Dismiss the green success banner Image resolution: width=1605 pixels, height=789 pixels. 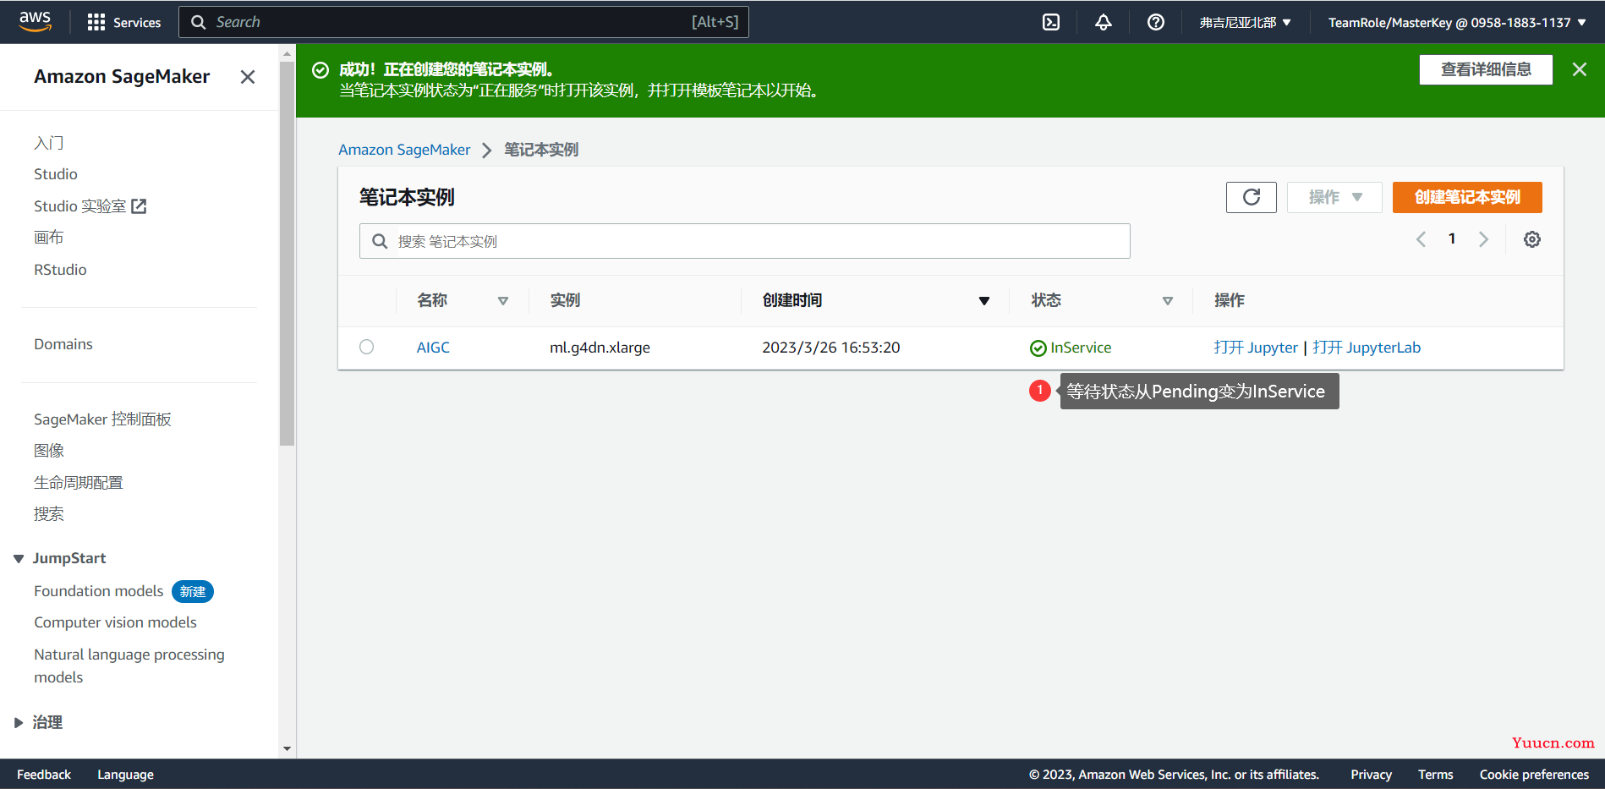pos(1580,69)
